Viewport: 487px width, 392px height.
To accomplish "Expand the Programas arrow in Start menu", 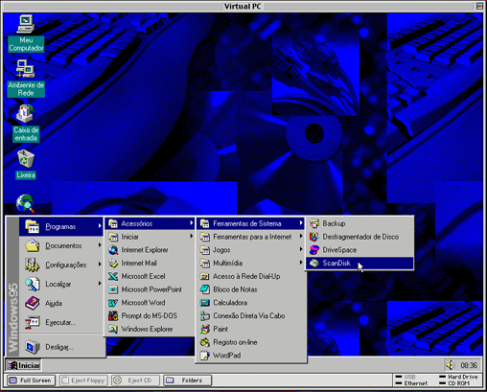I will click(100, 226).
